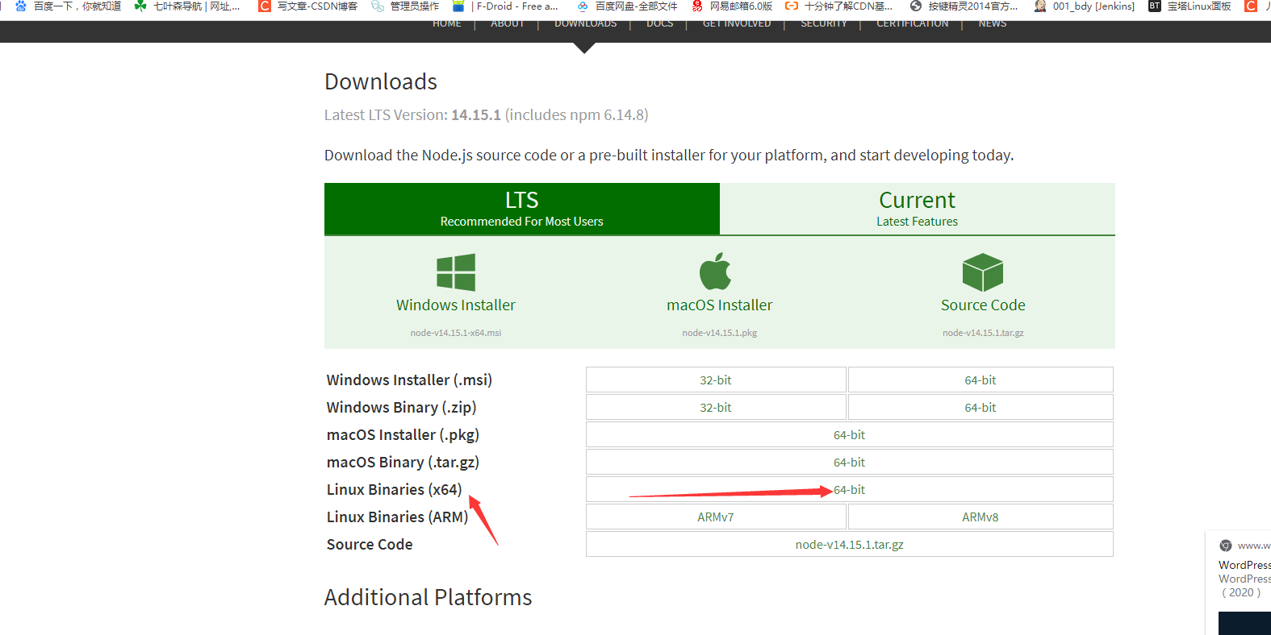1271x635 pixels.
Task: Open the DOCS nav menu item
Action: tap(660, 24)
